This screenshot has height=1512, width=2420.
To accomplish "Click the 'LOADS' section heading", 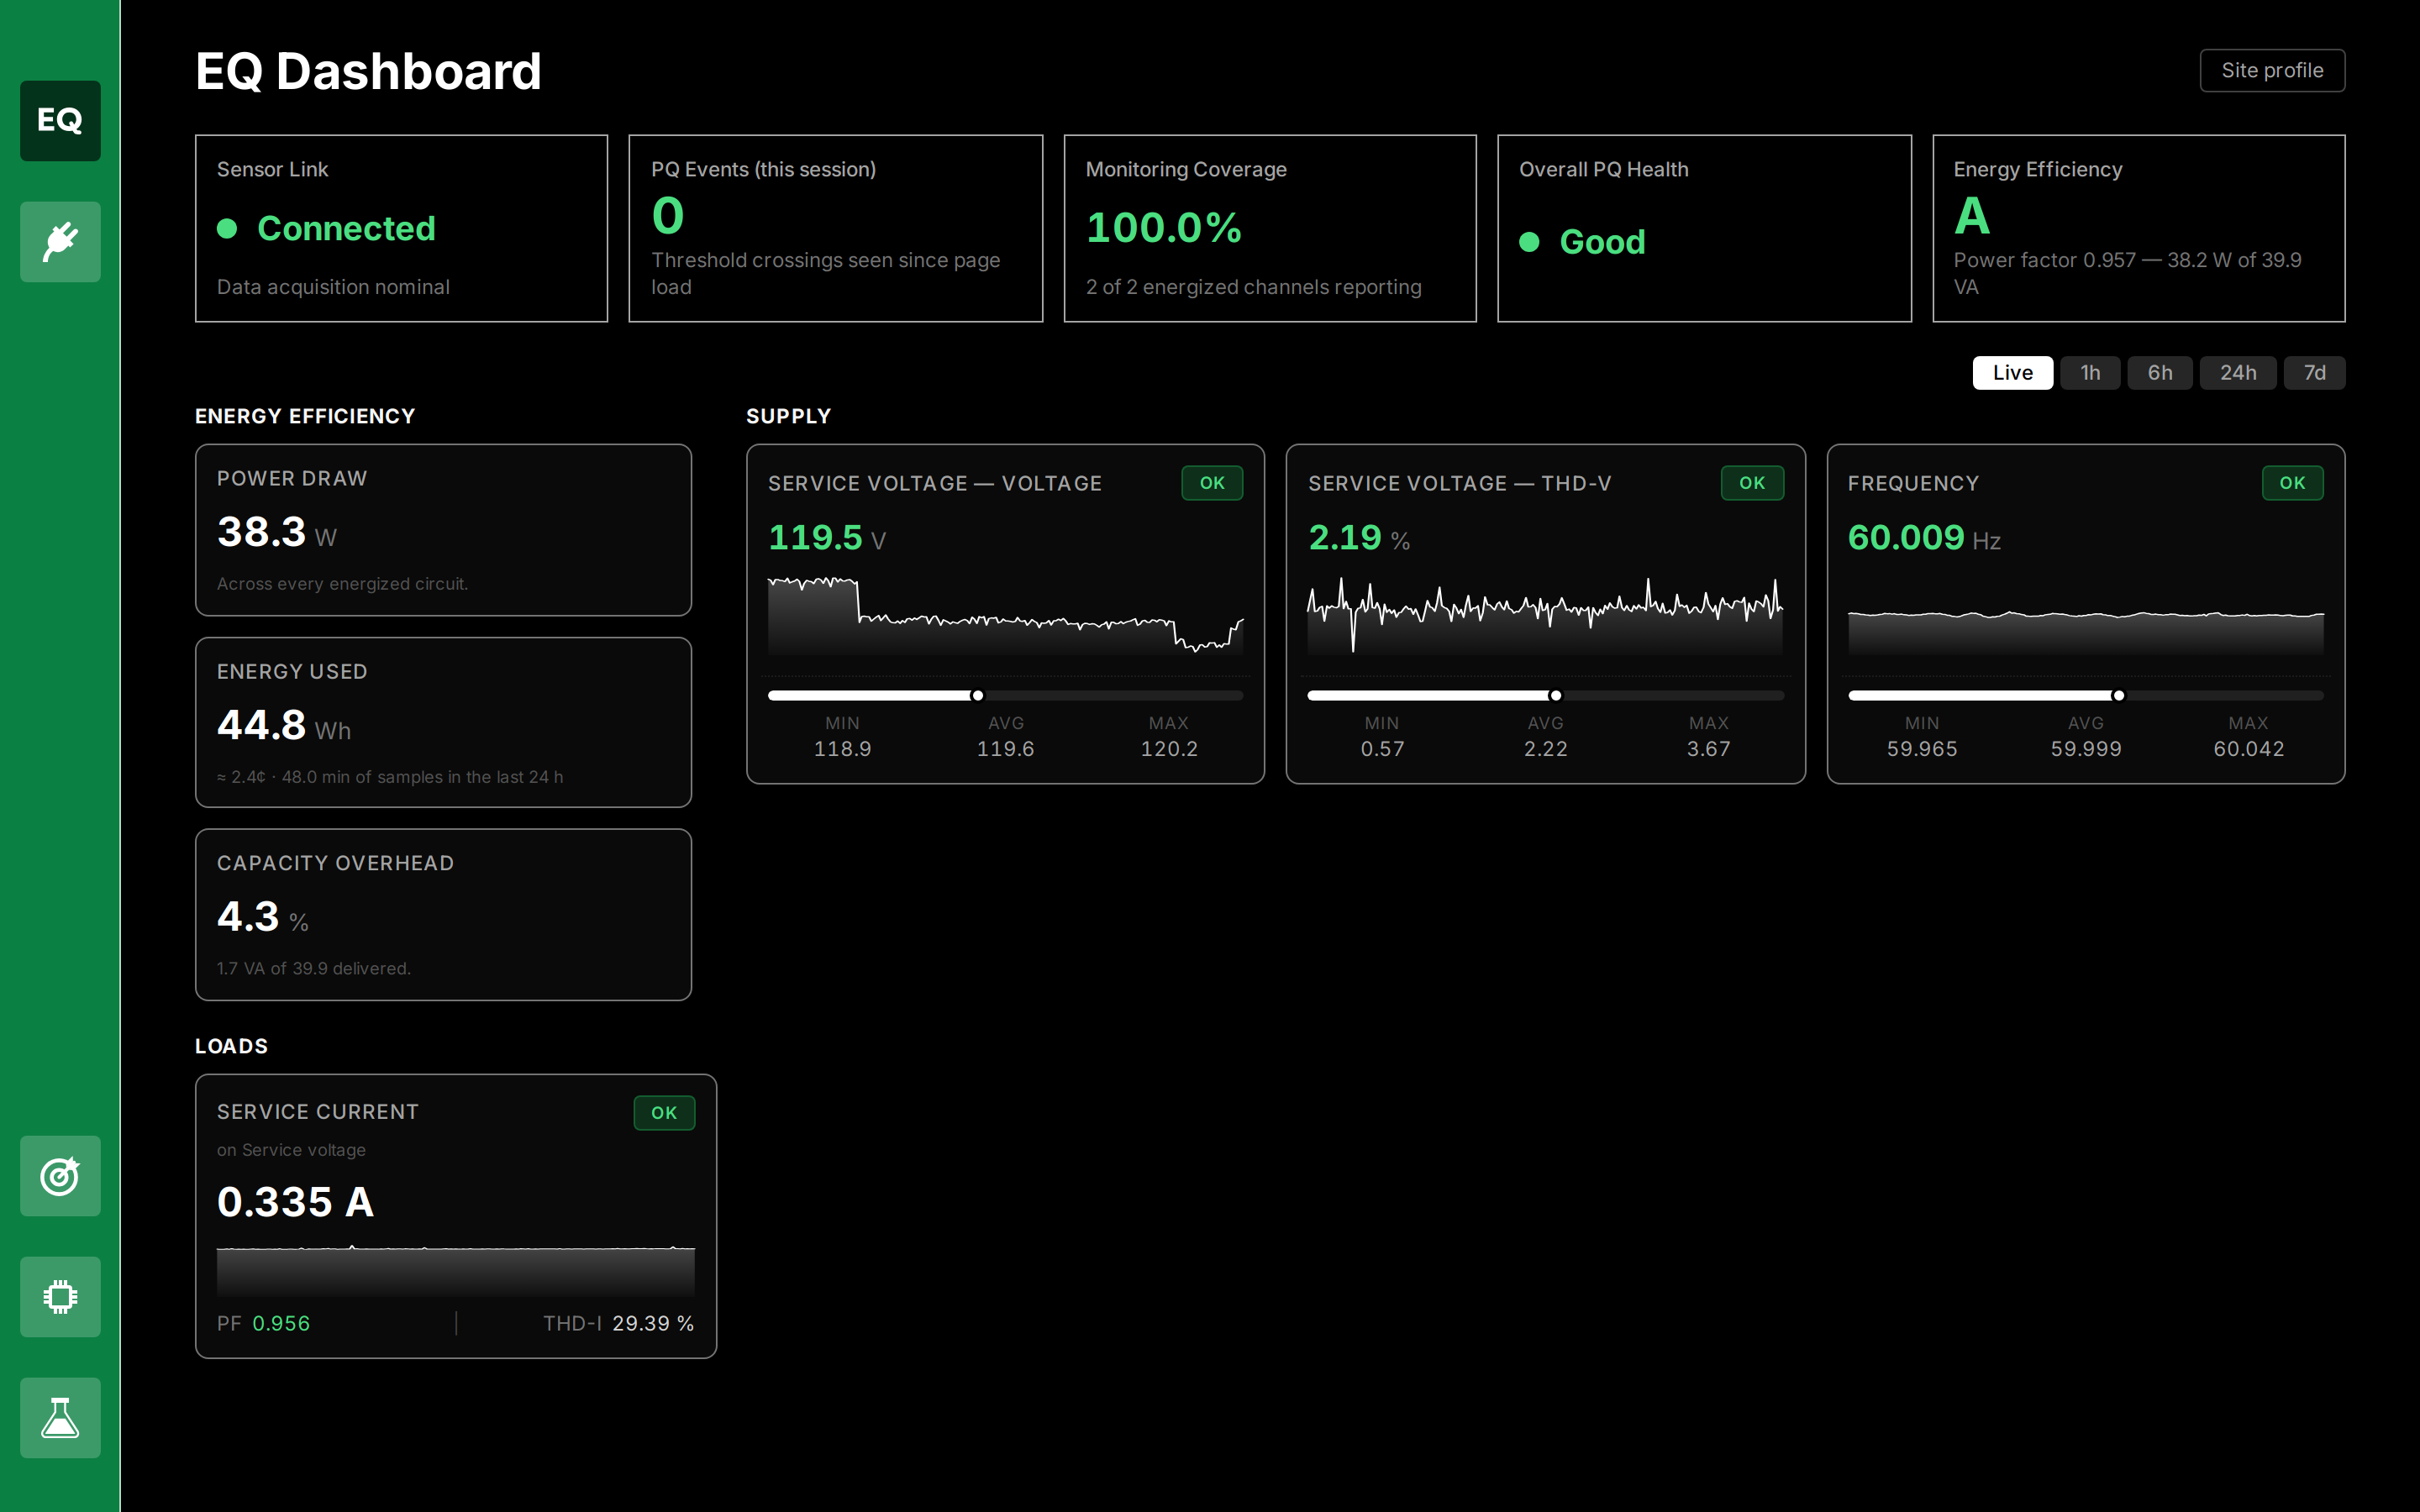I will point(231,1046).
